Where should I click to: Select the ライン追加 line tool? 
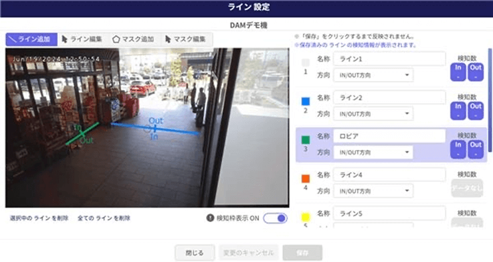pos(31,39)
